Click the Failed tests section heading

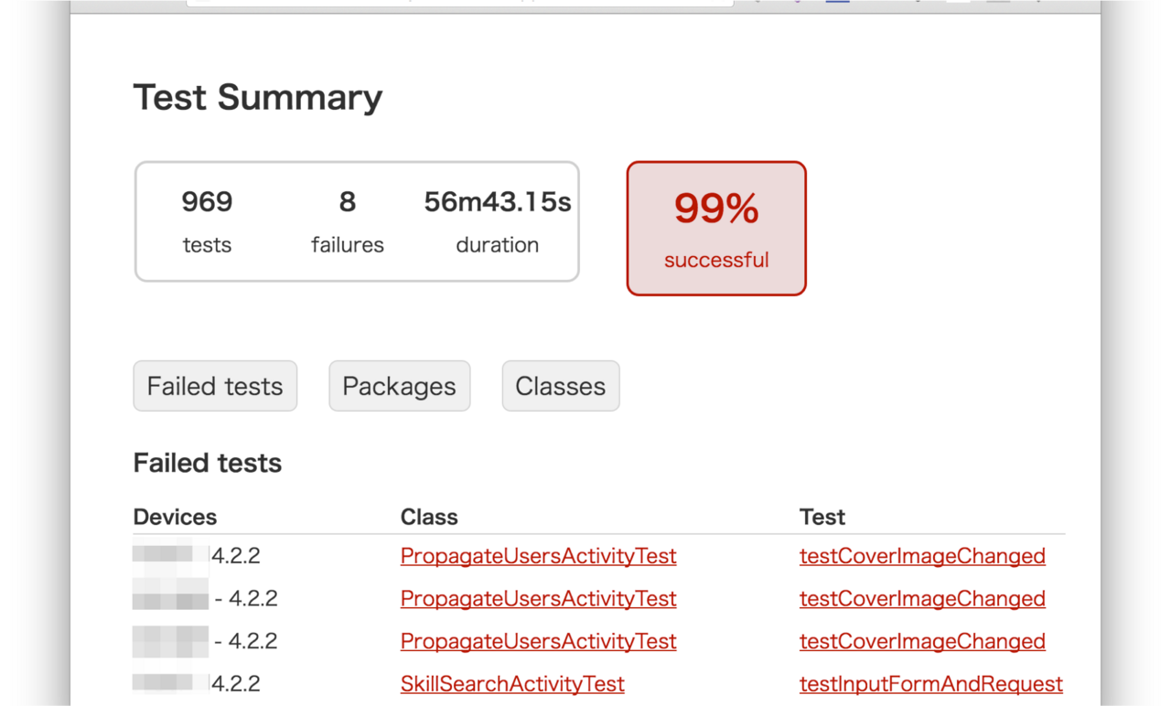[x=208, y=463]
